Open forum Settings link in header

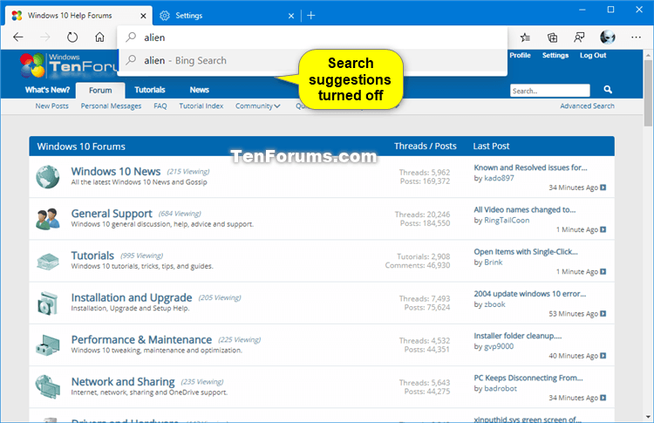coord(555,55)
